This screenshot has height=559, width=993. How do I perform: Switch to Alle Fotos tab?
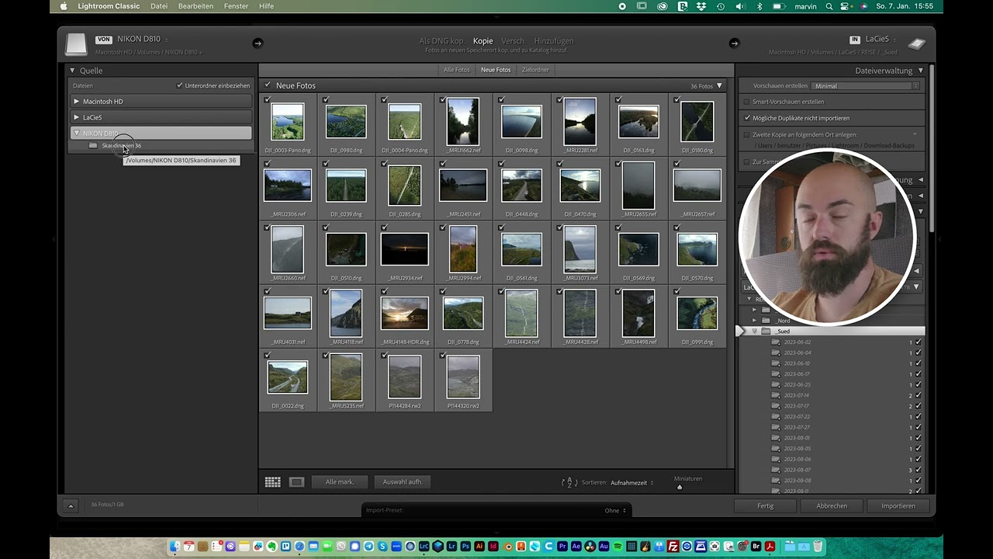coord(456,70)
